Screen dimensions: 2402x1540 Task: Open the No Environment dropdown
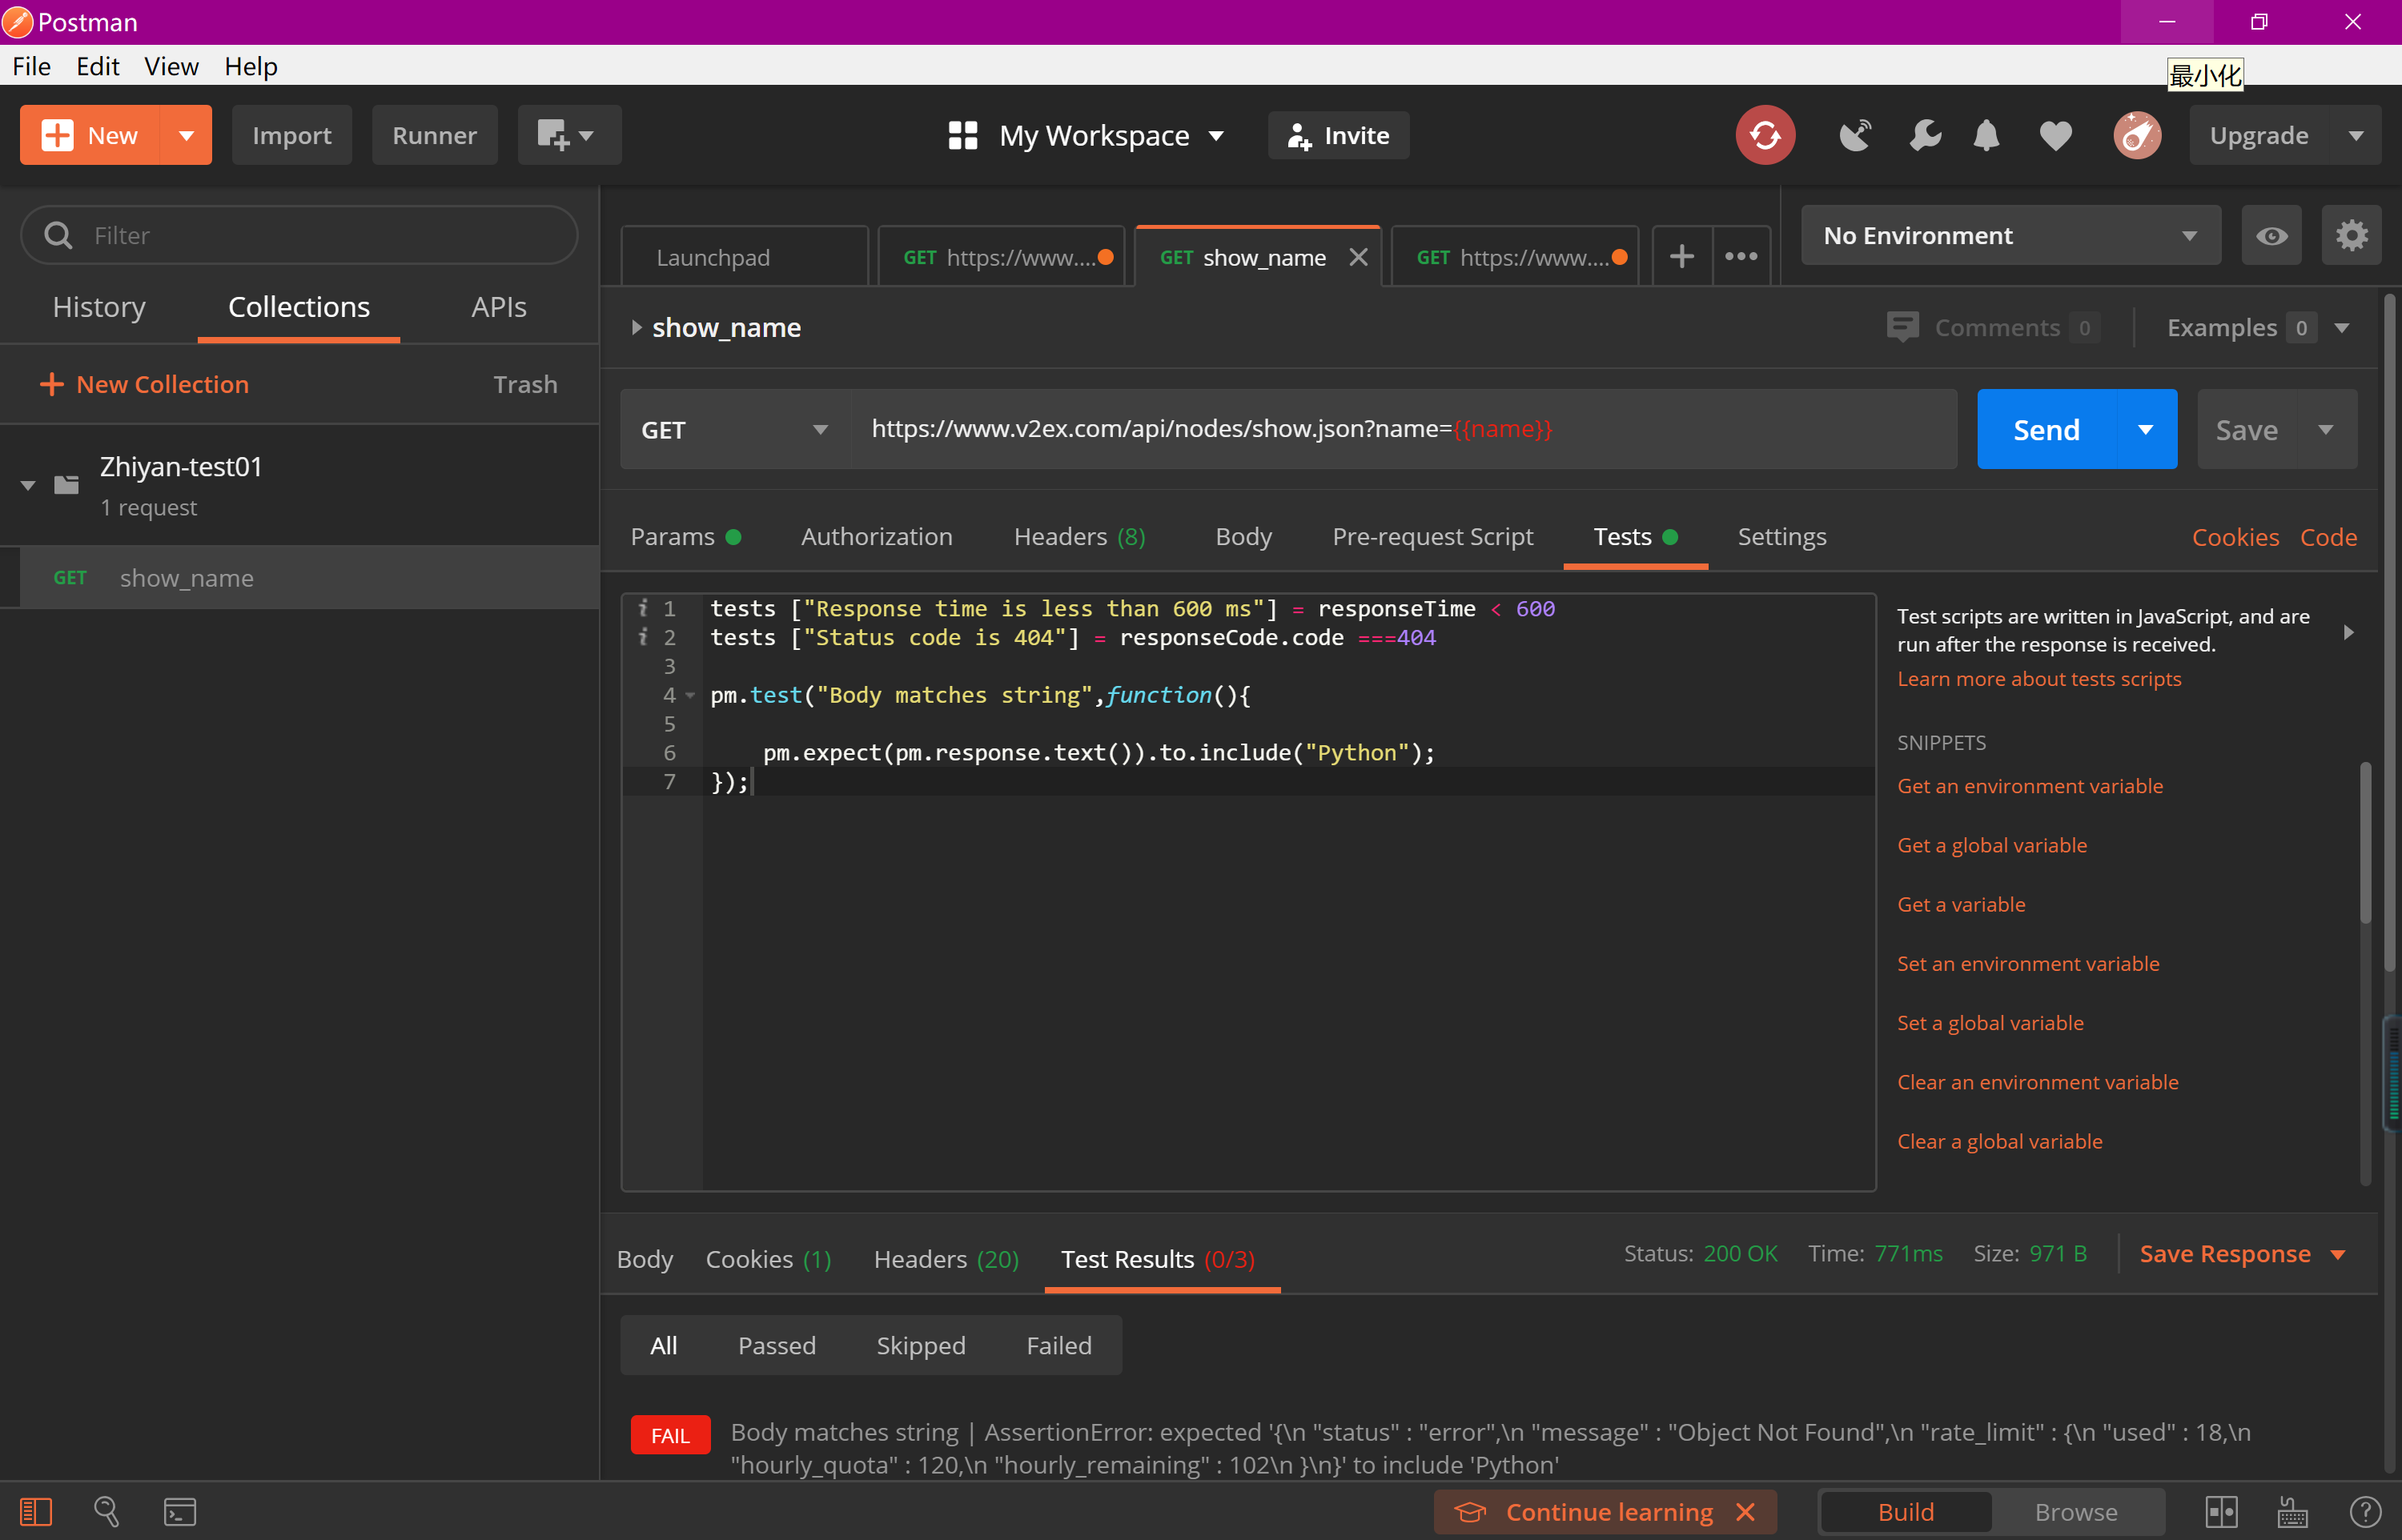coord(2011,236)
